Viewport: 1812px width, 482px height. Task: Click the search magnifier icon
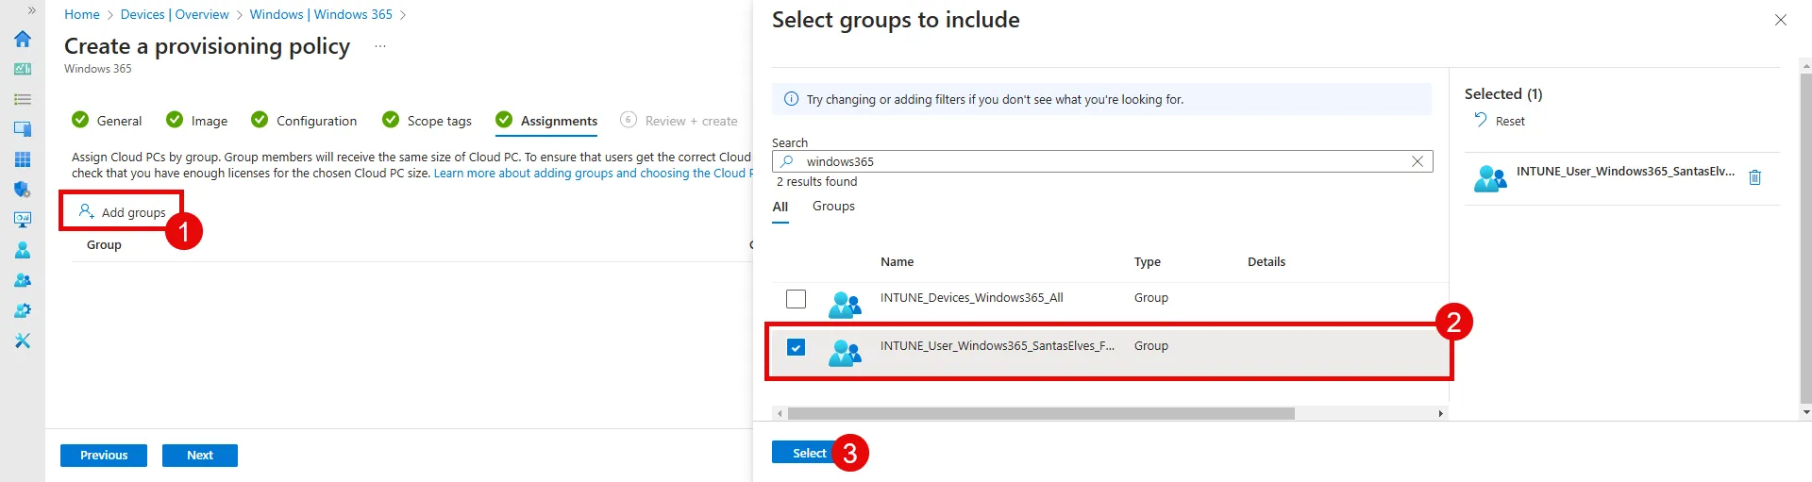coord(787,161)
